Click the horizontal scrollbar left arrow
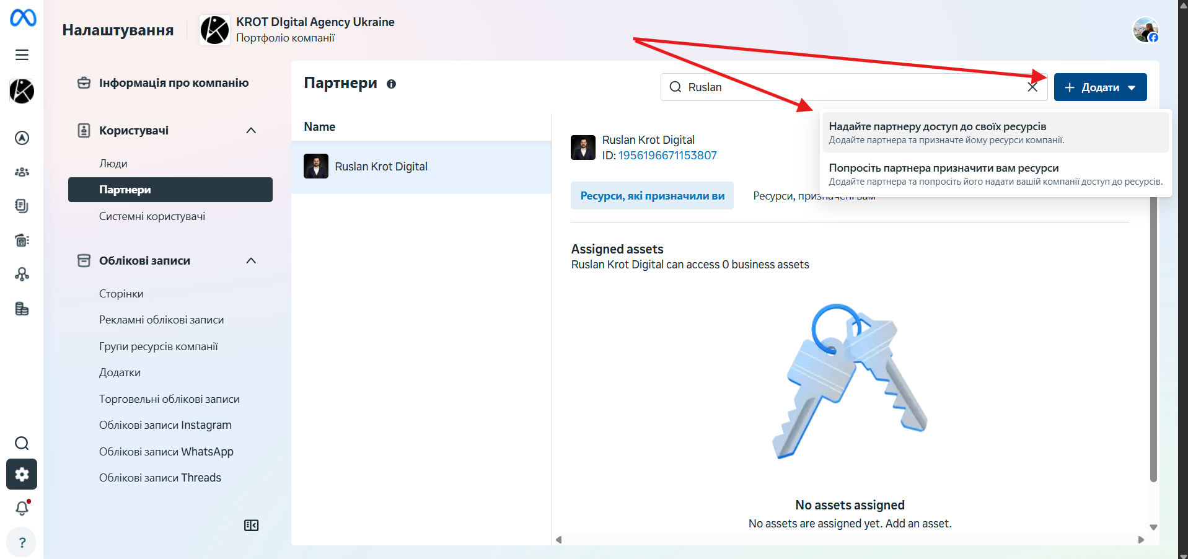This screenshot has width=1188, height=559. click(558, 540)
